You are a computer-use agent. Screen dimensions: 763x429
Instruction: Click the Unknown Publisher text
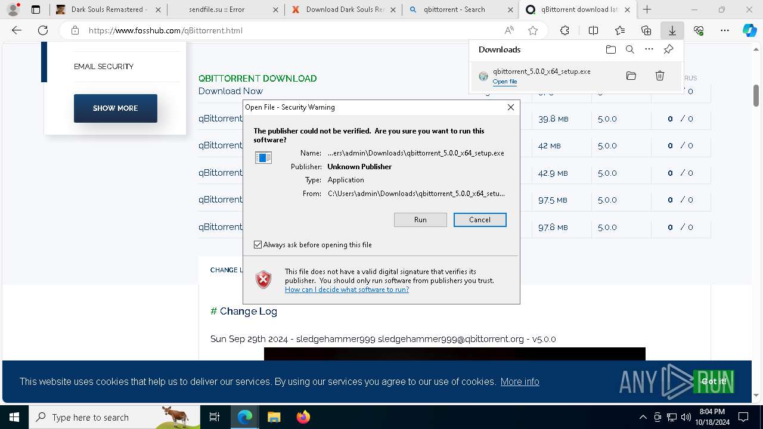[359, 167]
